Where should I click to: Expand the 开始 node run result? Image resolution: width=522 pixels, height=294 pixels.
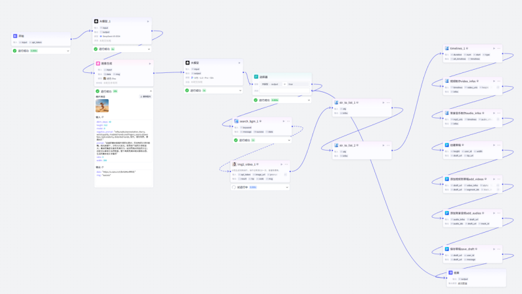[x=67, y=50]
